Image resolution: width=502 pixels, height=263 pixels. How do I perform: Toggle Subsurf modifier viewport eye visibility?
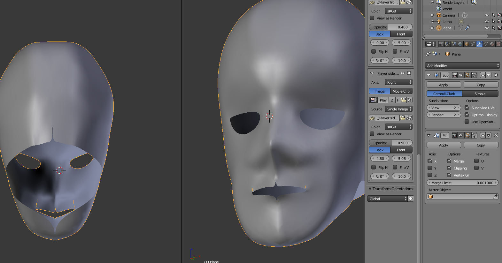point(461,75)
